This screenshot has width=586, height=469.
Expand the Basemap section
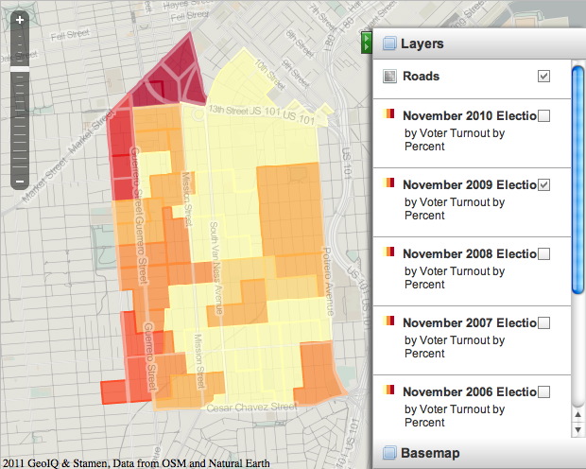(x=430, y=453)
